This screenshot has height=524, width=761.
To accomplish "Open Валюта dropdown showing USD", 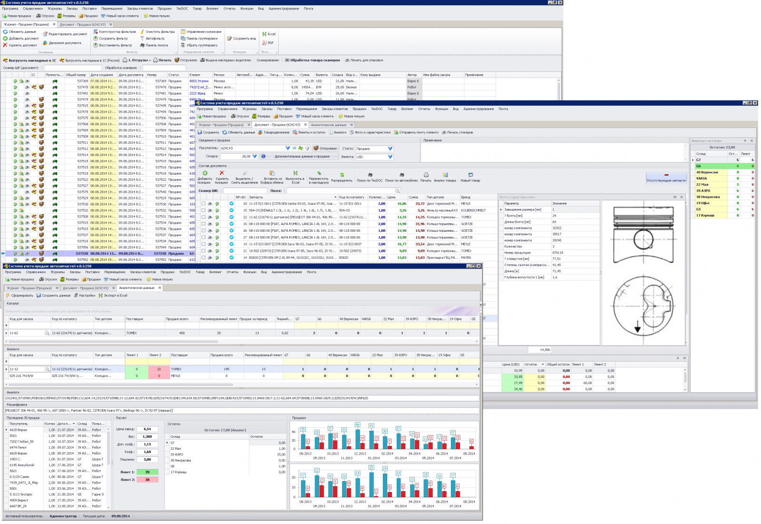I will (390, 157).
